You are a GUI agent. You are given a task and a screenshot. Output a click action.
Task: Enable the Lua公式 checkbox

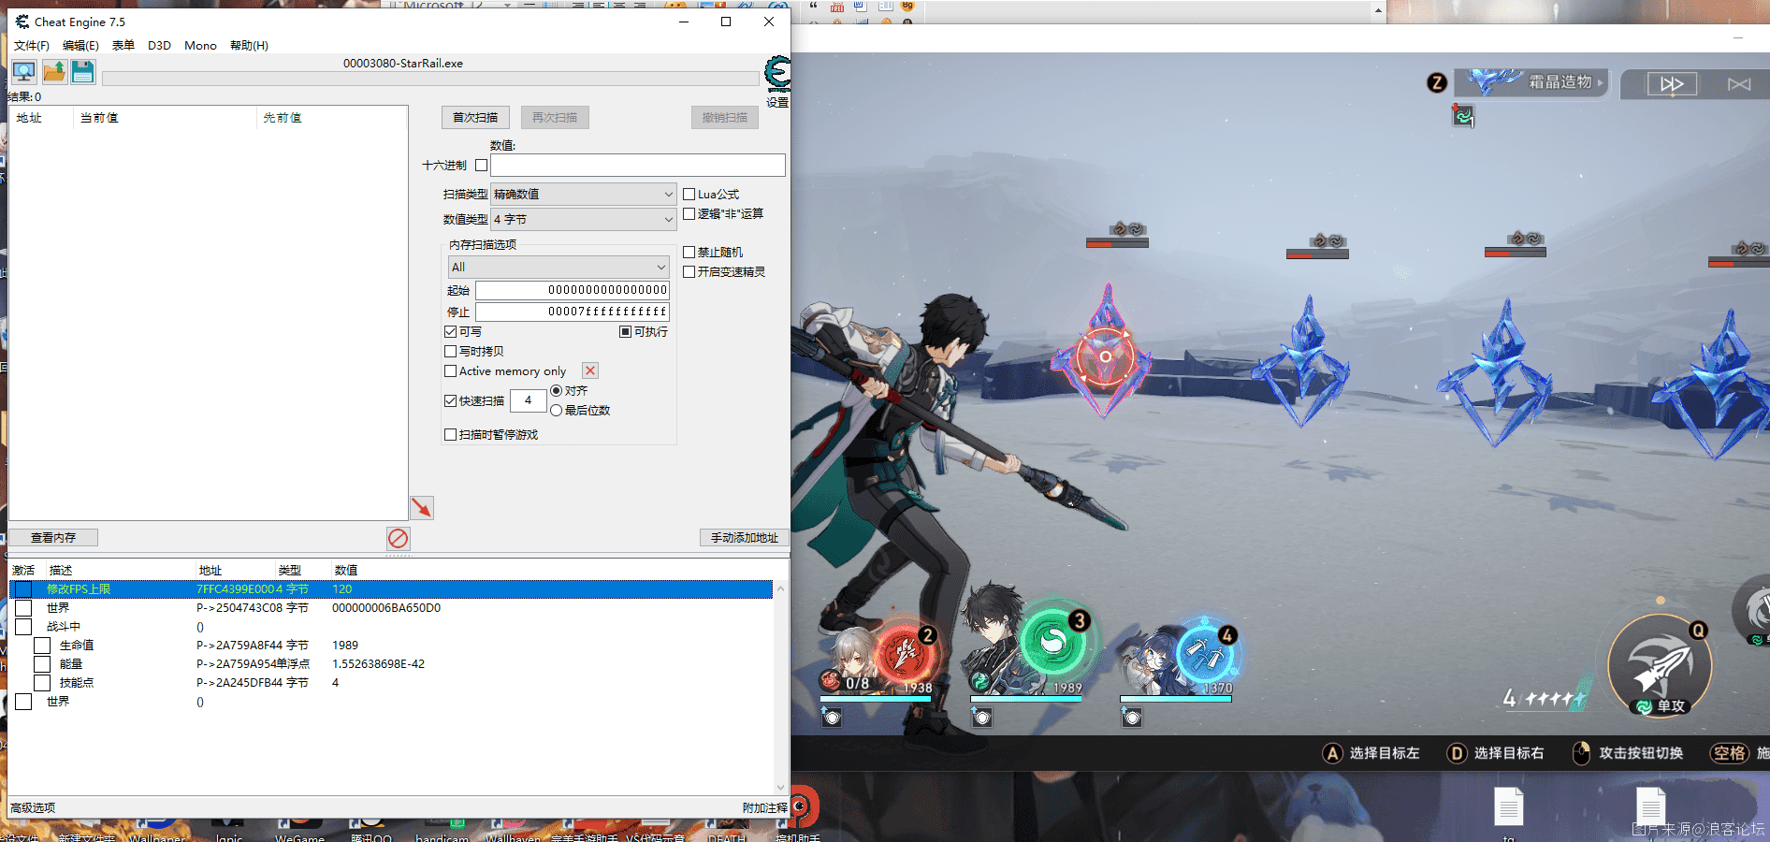[689, 195]
